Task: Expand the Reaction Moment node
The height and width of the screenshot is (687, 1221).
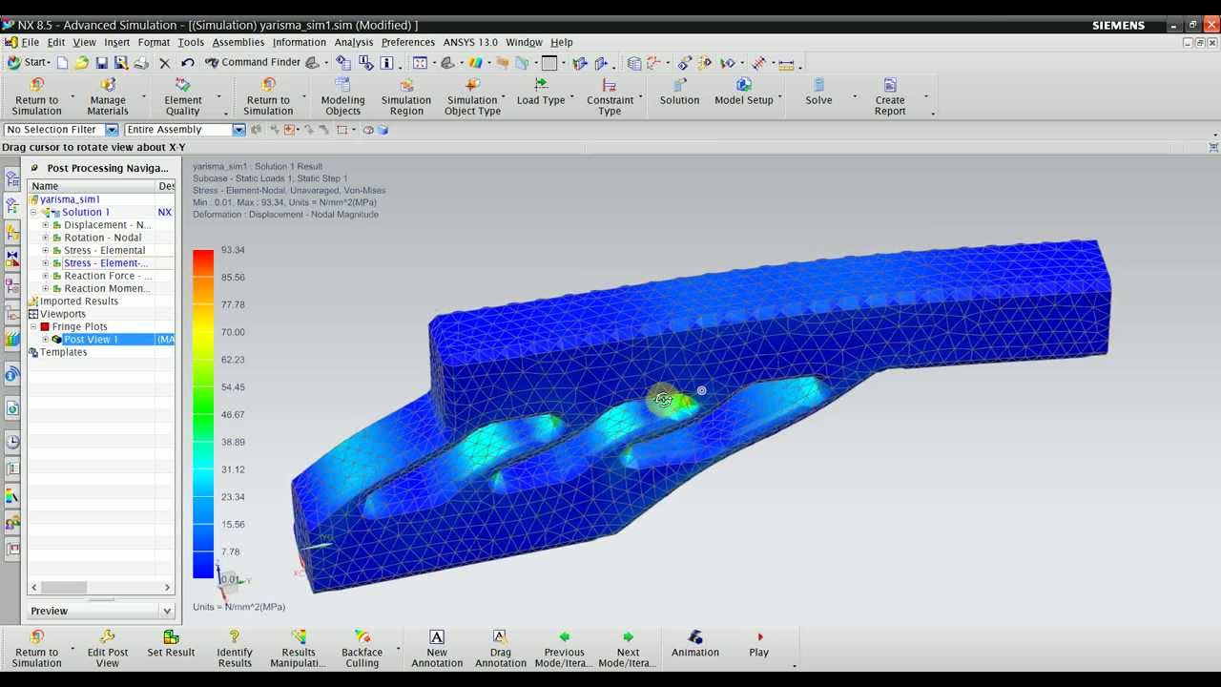Action: click(x=45, y=288)
